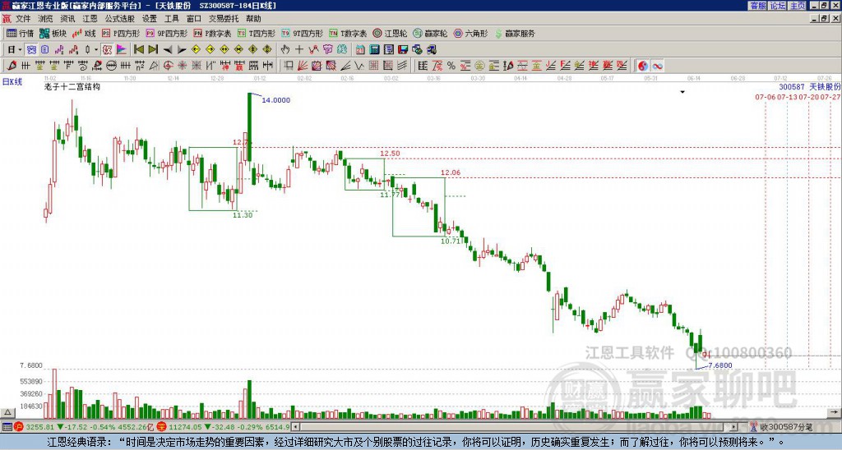
Task: Open the 六角形 tool
Action: [470, 33]
